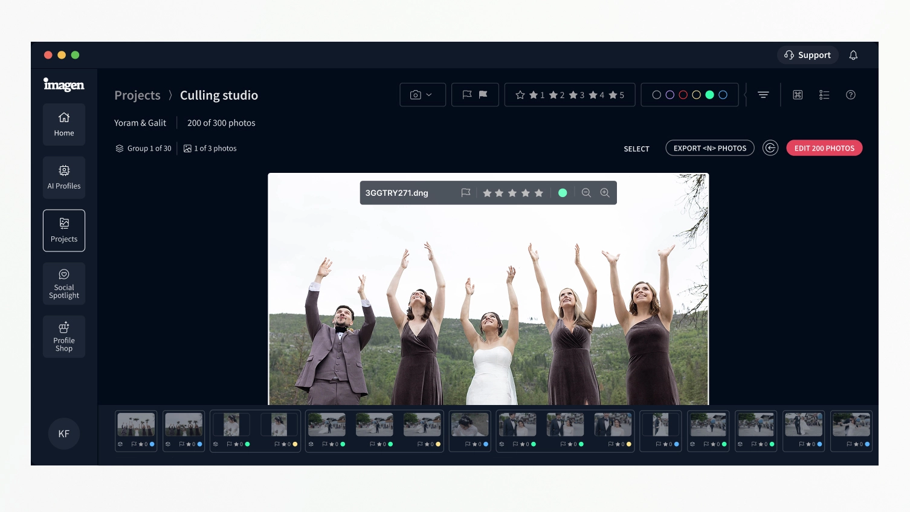Select the gray color label filter
910x512 pixels.
coord(657,95)
